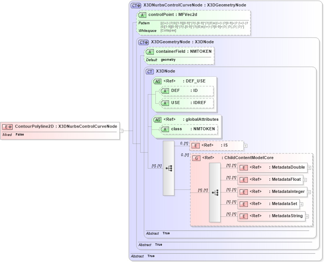Click the A icon beside controlPoint
The image size is (324, 262).
click(x=142, y=15)
